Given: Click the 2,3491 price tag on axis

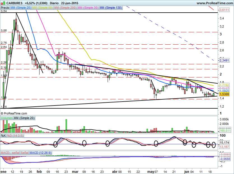Looking at the screenshot, I should pyautogui.click(x=224, y=60).
